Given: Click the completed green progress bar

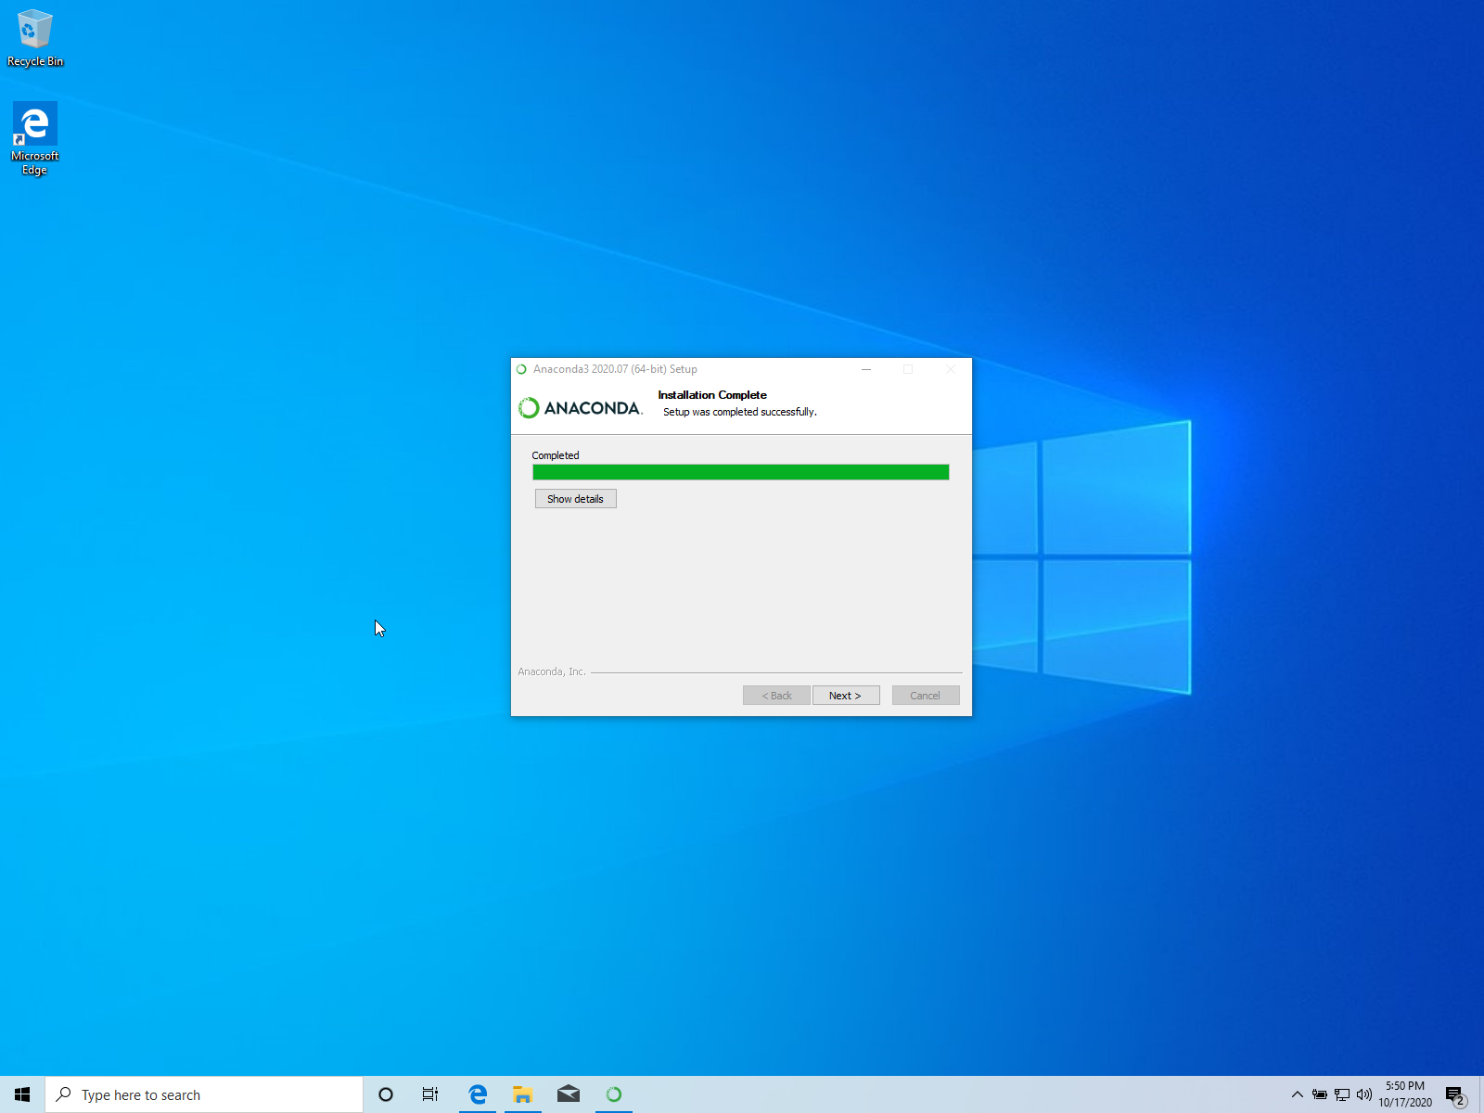Looking at the screenshot, I should [x=741, y=472].
